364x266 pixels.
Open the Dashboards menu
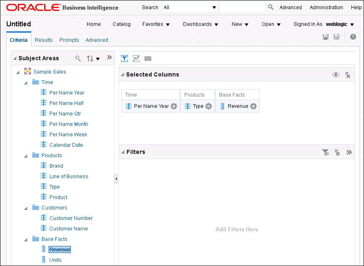coord(200,24)
